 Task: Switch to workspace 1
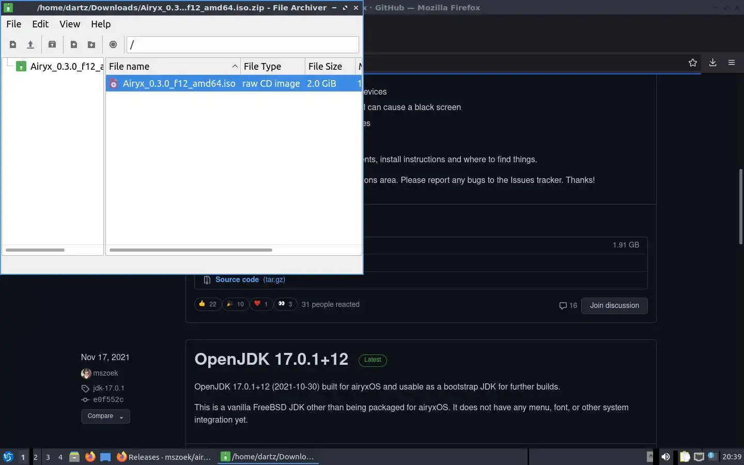point(23,457)
